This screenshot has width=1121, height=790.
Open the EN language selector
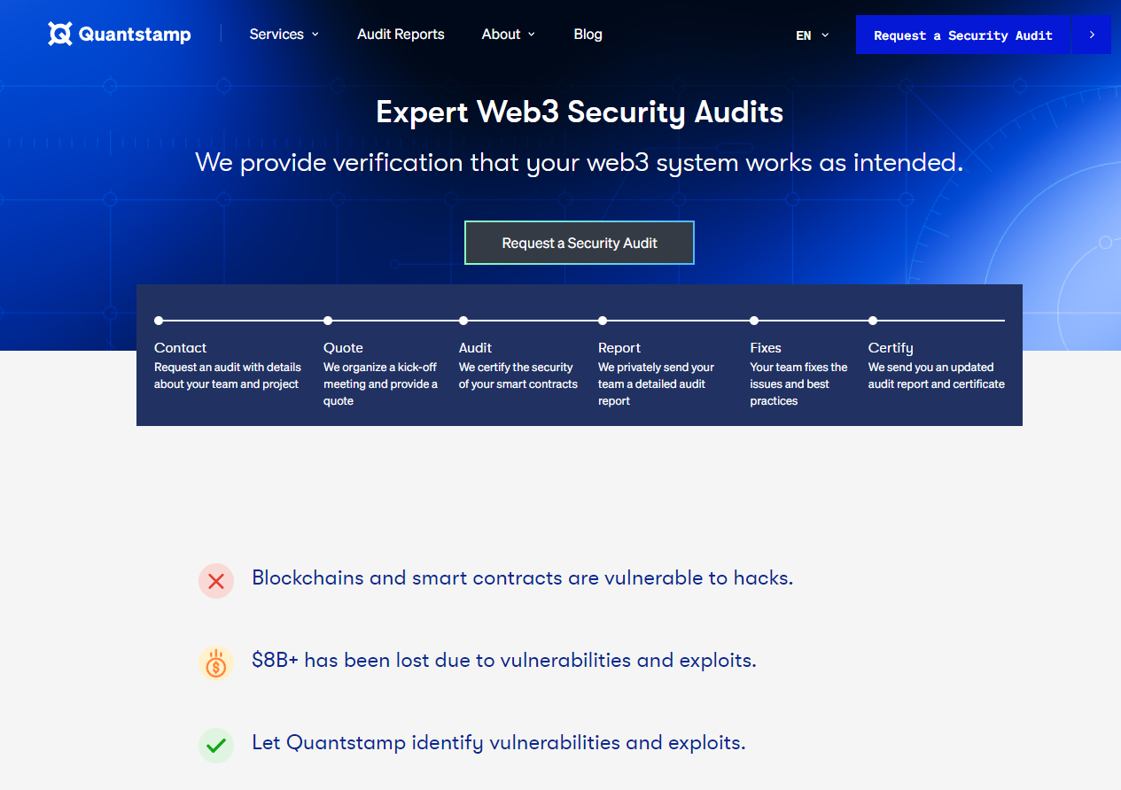[x=812, y=35]
